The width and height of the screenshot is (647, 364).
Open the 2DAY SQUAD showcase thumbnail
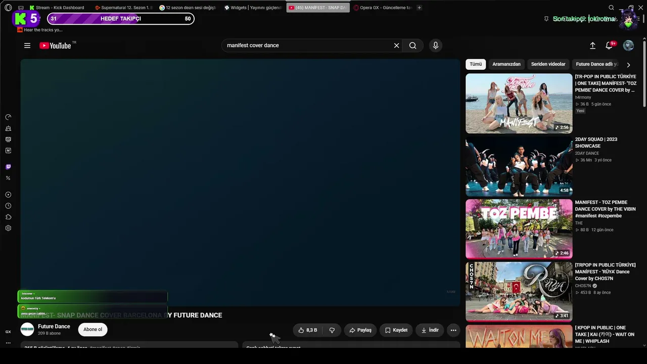click(519, 166)
